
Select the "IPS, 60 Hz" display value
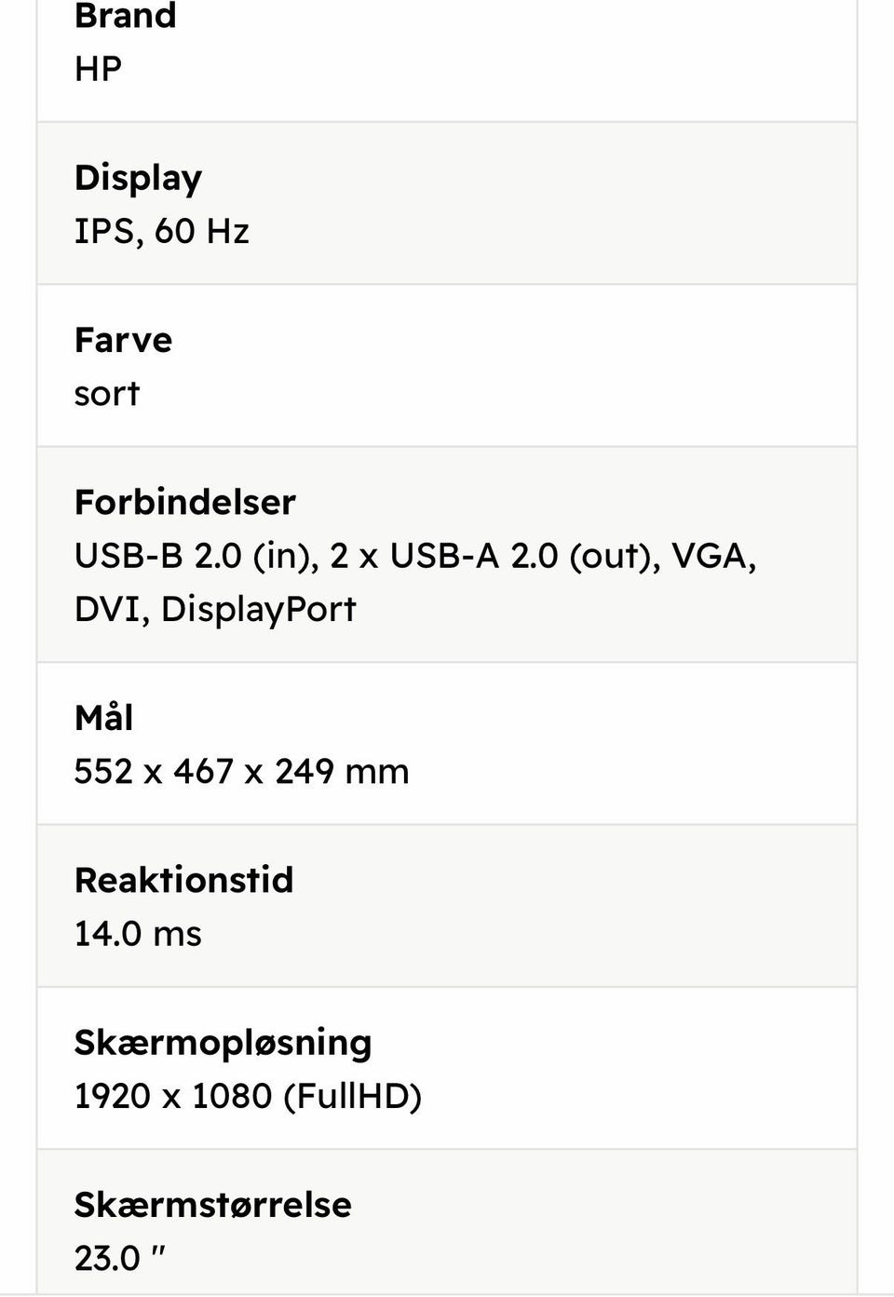point(161,231)
